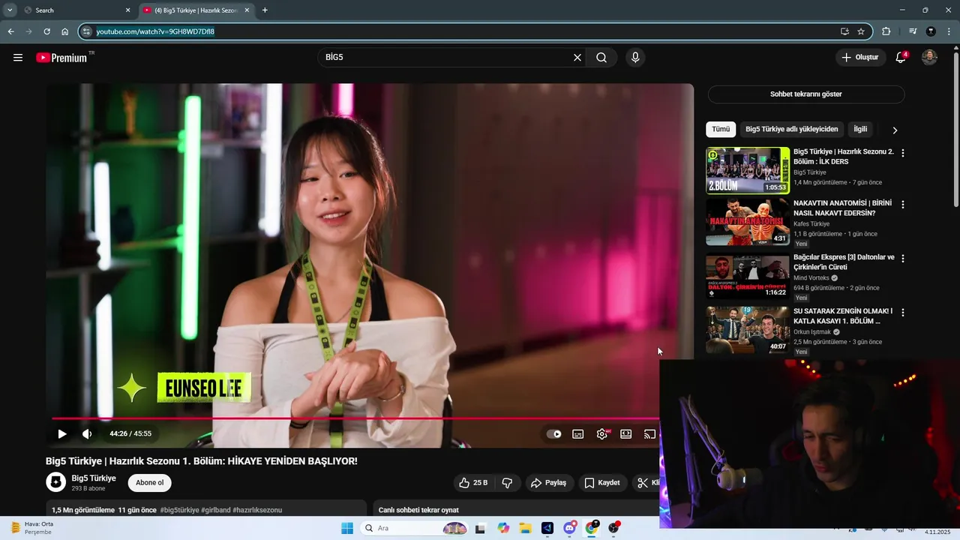Viewport: 960px width, 540px height.
Task: Subscribe with the Abone ol button
Action: [150, 483]
